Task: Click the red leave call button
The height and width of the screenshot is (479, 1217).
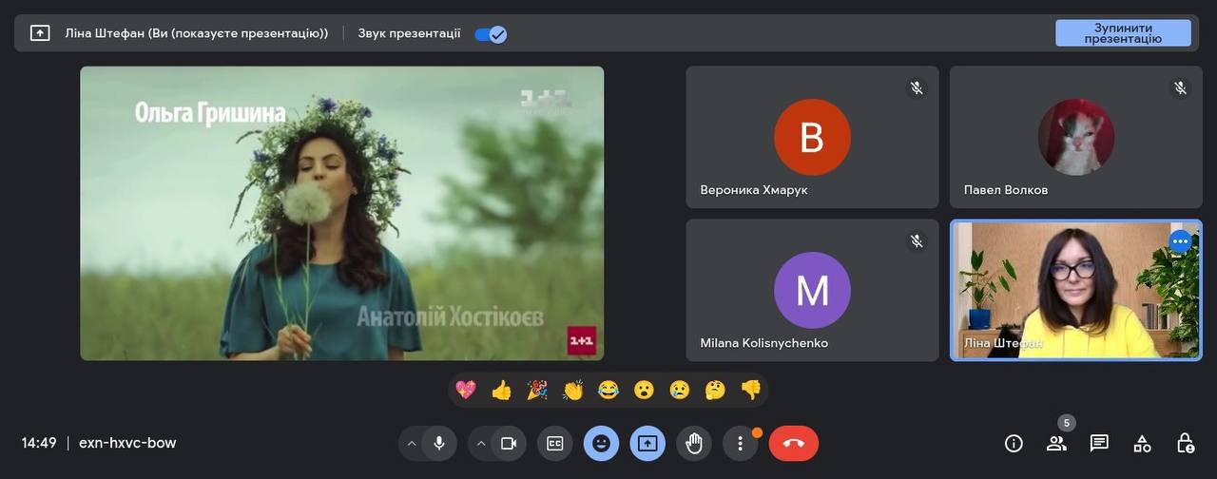Action: 793,443
